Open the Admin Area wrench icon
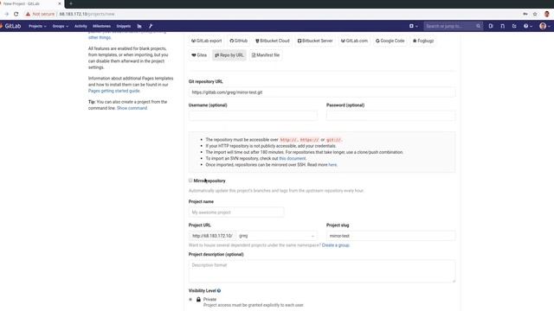Screen dimensions: 554x311 [x=151, y=26]
